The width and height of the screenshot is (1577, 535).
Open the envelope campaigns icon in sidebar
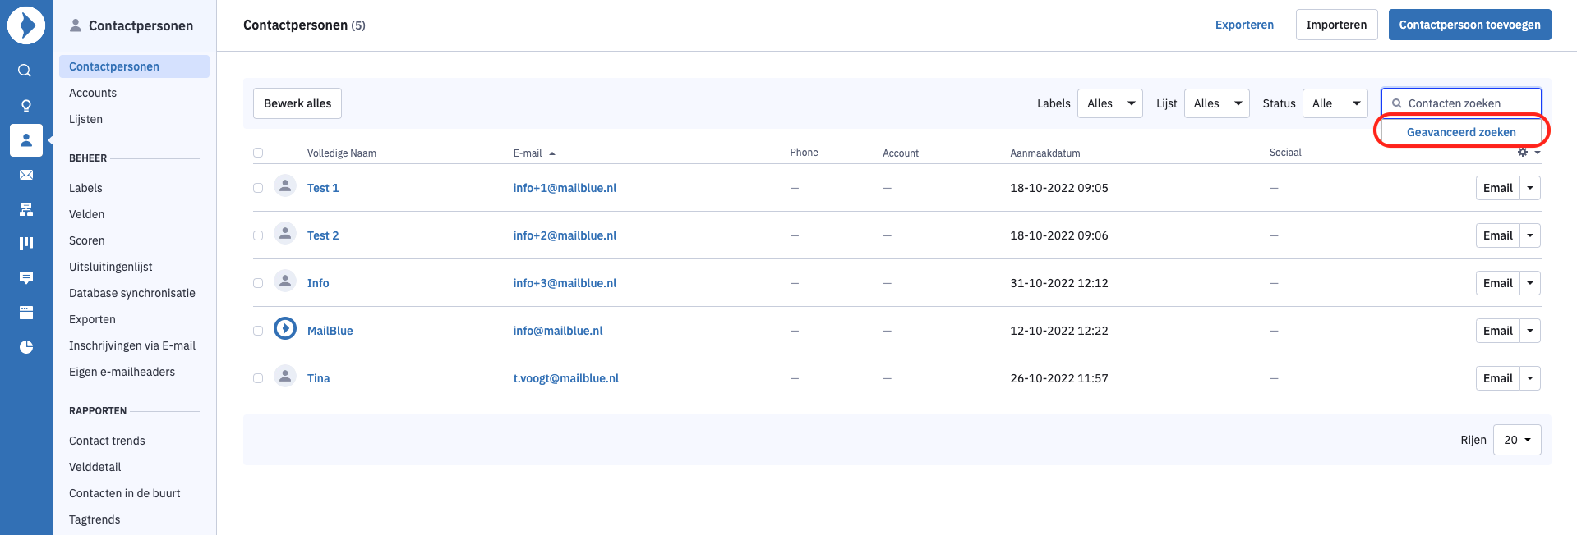tap(26, 175)
